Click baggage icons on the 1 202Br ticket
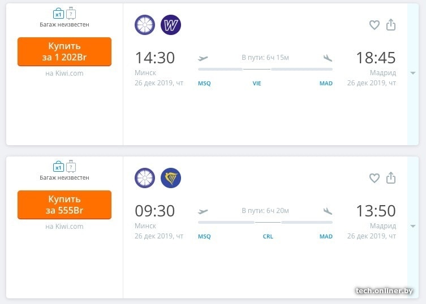The width and height of the screenshot is (426, 304). pos(64,13)
